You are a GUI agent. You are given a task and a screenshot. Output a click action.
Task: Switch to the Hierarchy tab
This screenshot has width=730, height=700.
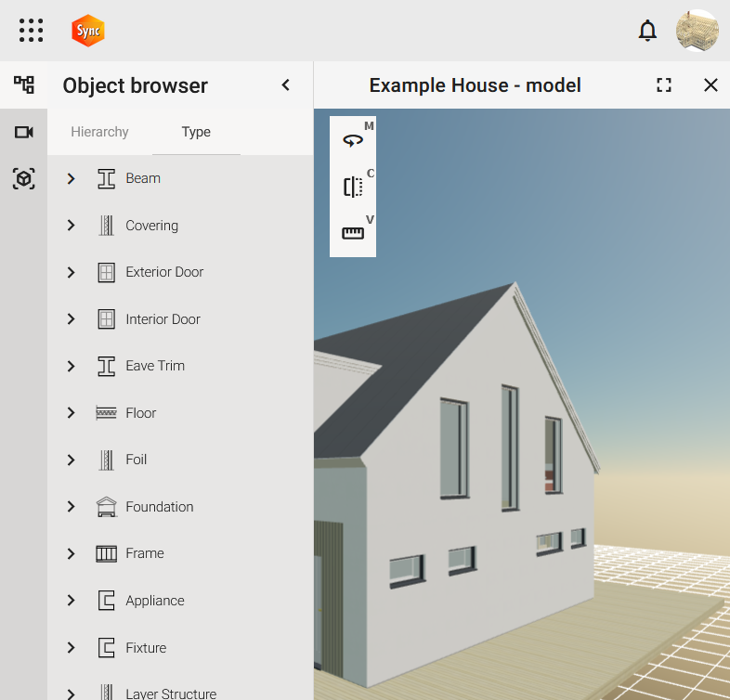[99, 132]
